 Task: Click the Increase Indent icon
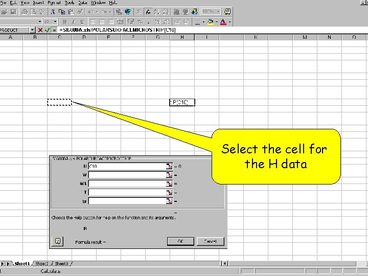187,22
